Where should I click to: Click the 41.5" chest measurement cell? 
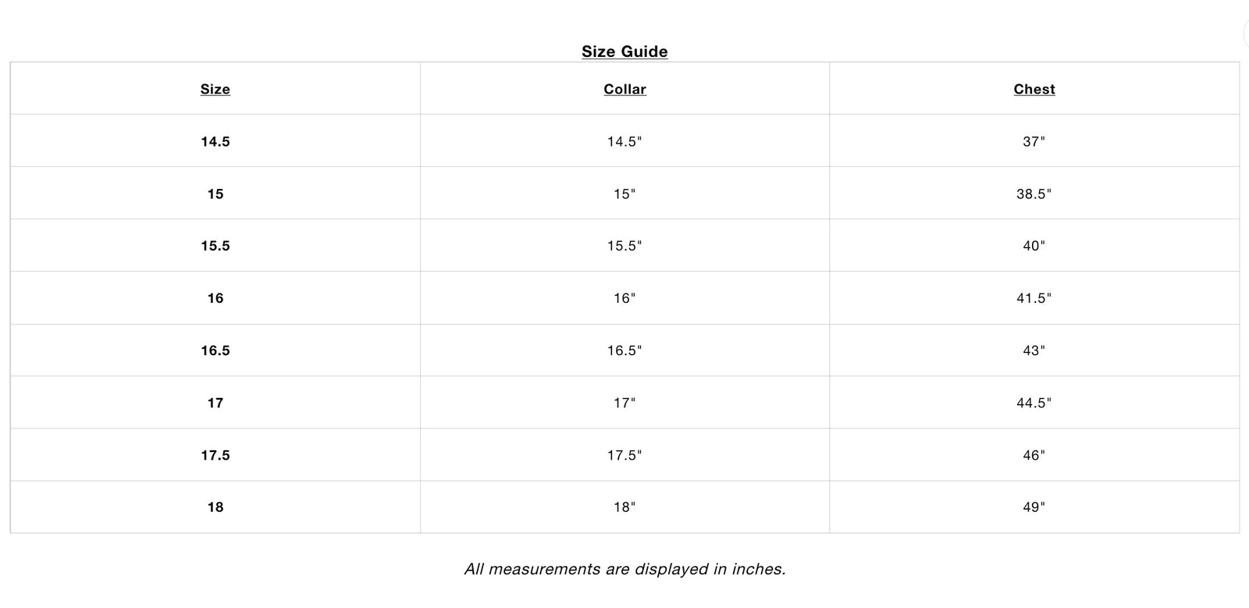point(1034,298)
